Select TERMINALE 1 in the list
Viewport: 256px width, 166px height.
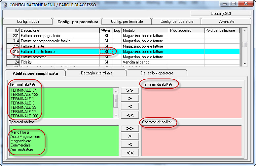22,99
